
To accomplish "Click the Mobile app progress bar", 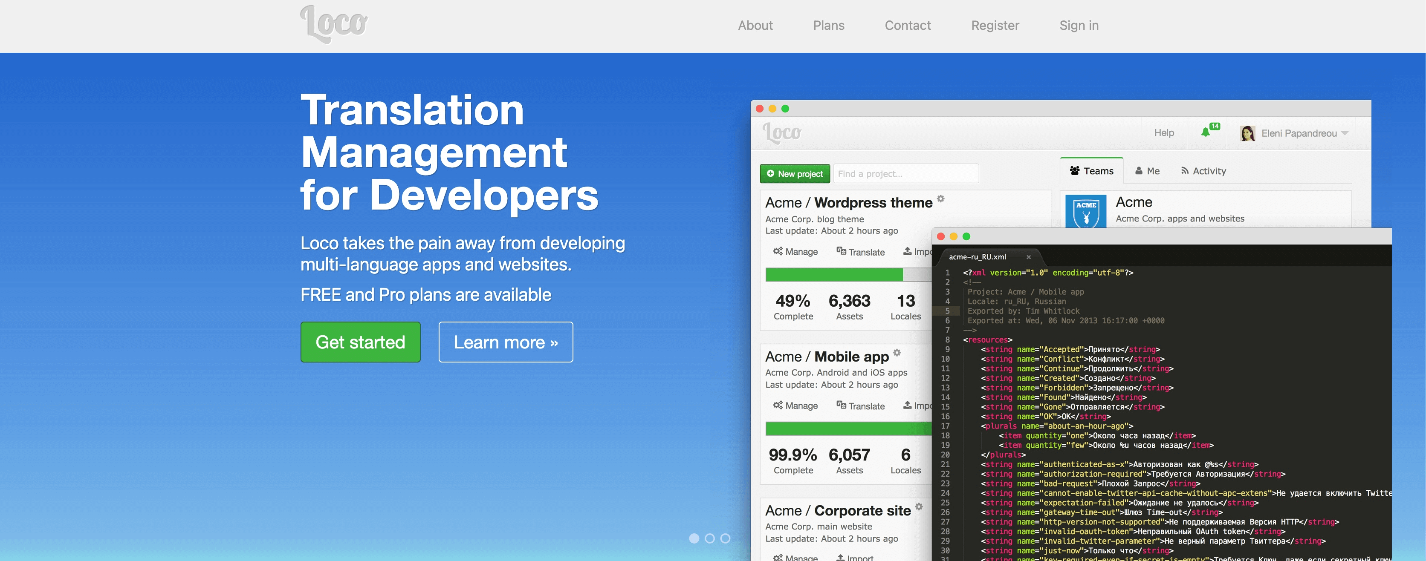I will pyautogui.click(x=849, y=429).
